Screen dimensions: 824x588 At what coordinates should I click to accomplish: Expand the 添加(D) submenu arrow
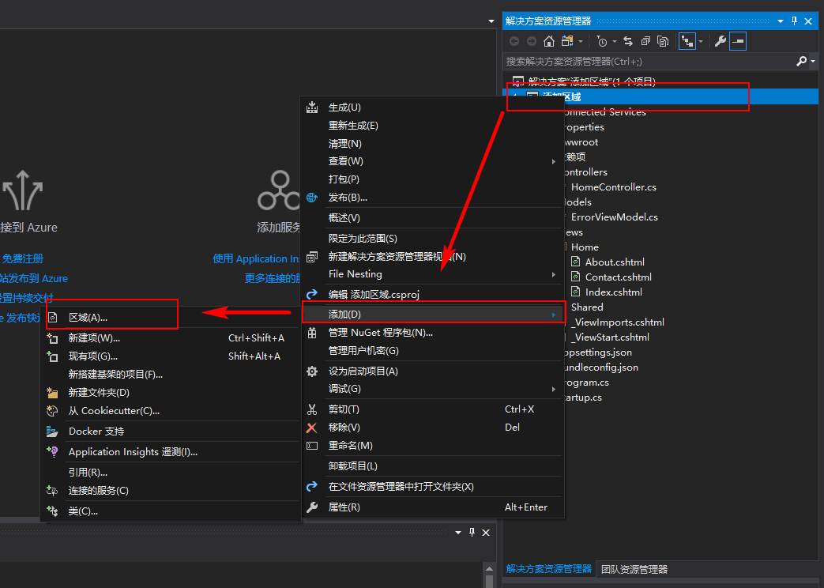[553, 315]
